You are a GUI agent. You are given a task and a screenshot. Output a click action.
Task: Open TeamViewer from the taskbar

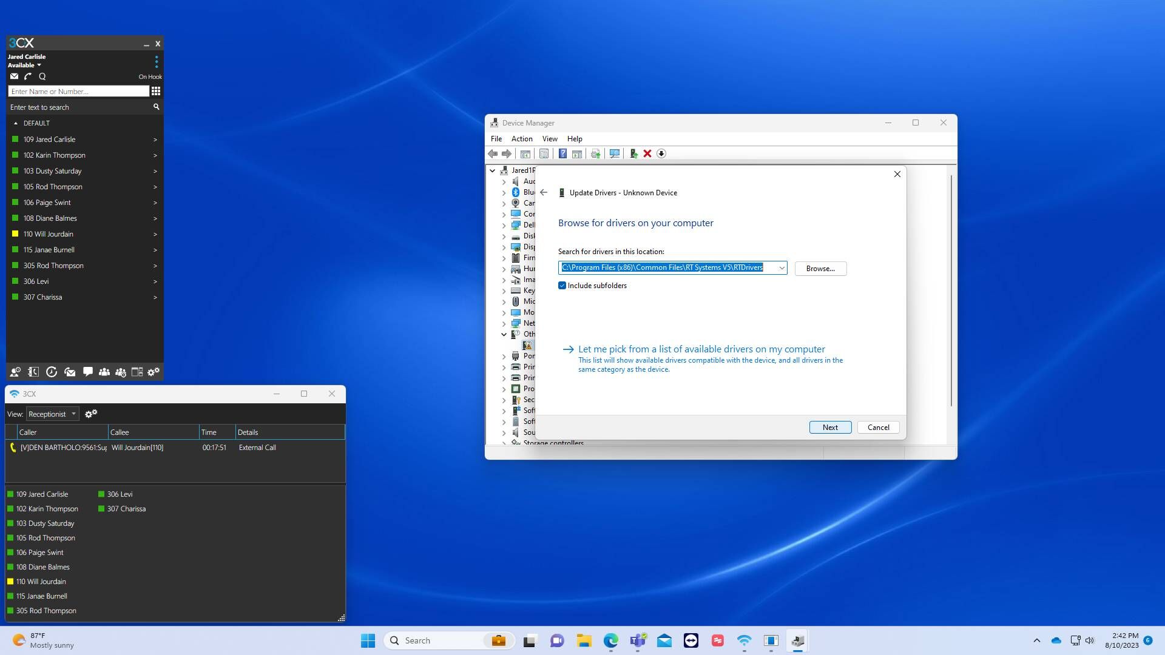(x=691, y=640)
